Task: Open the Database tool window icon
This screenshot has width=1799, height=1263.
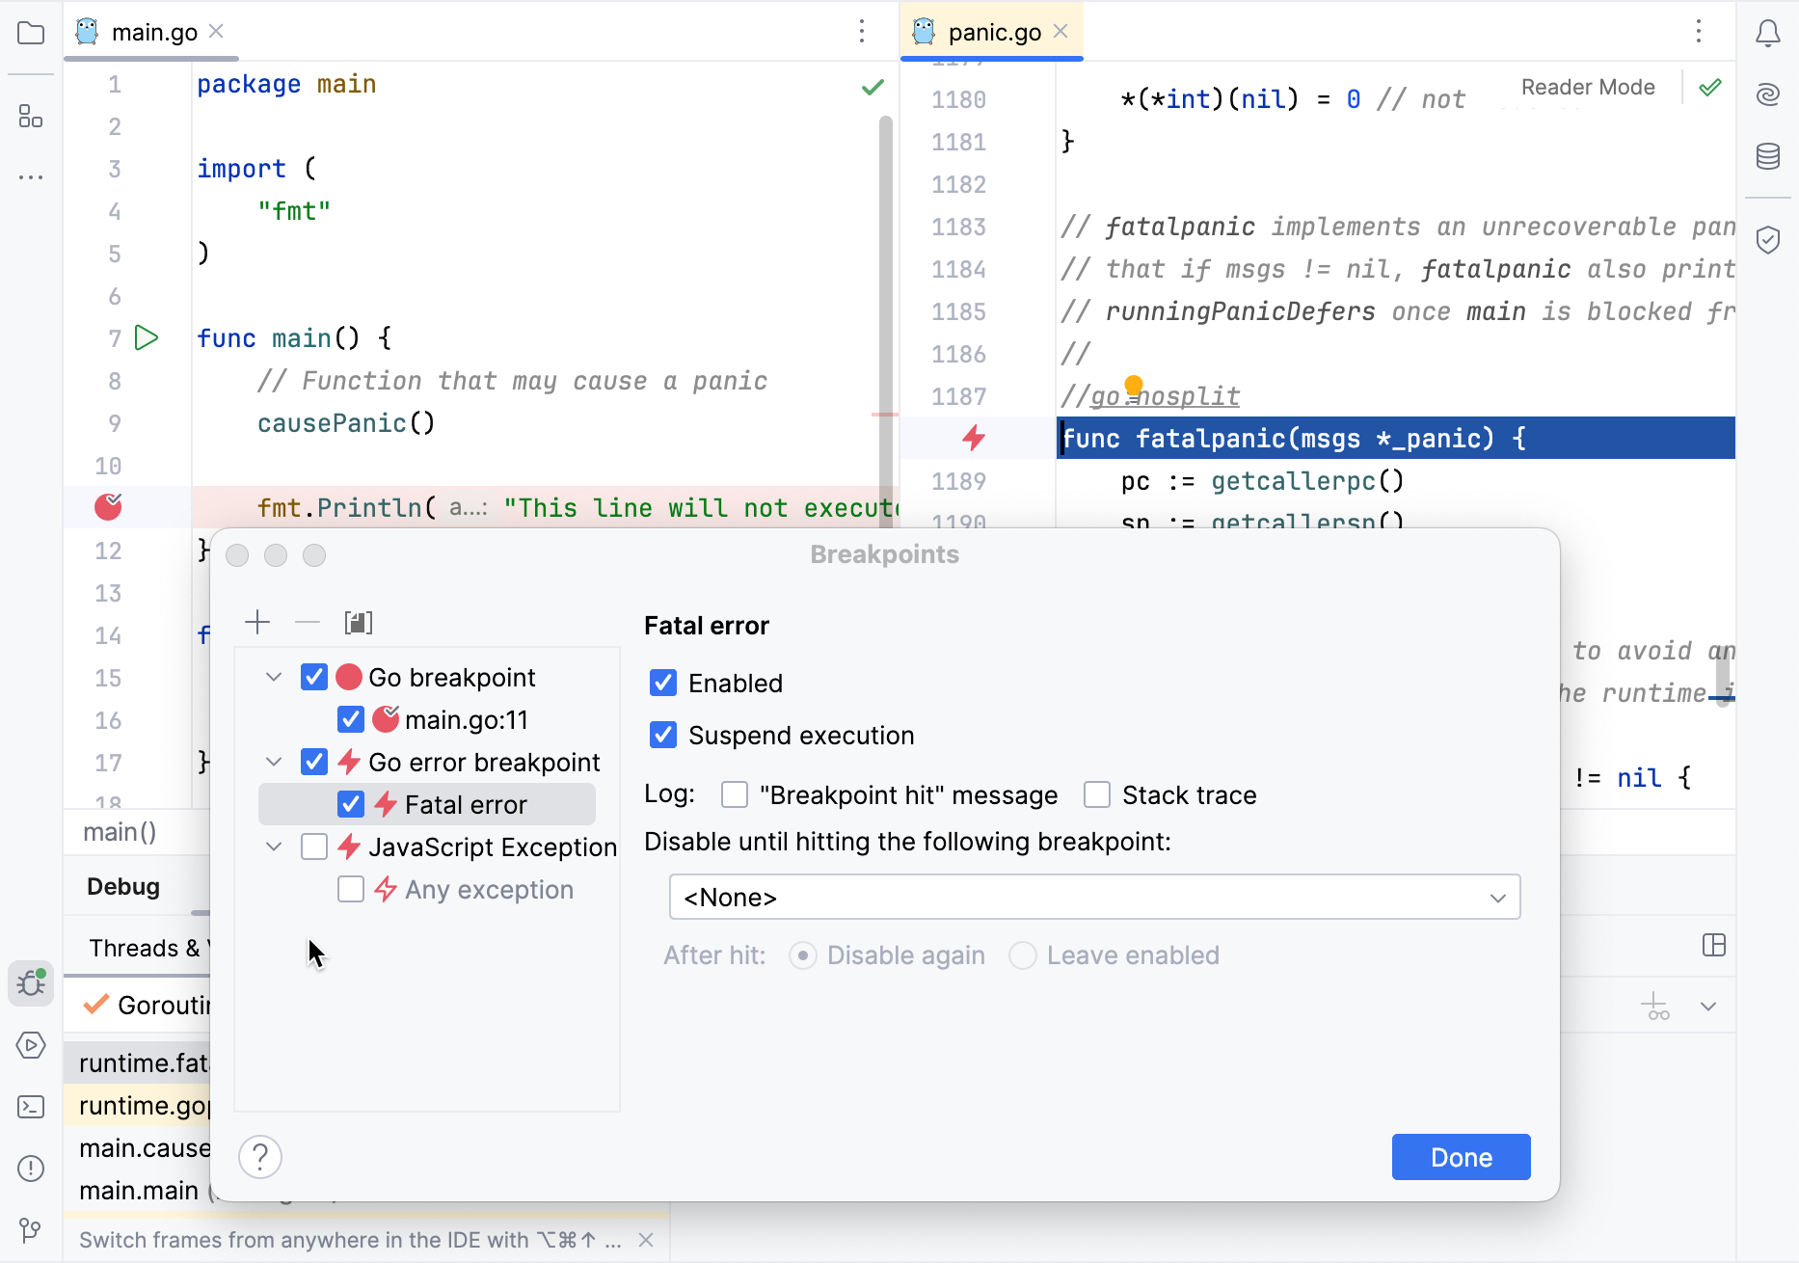Action: (x=1768, y=154)
